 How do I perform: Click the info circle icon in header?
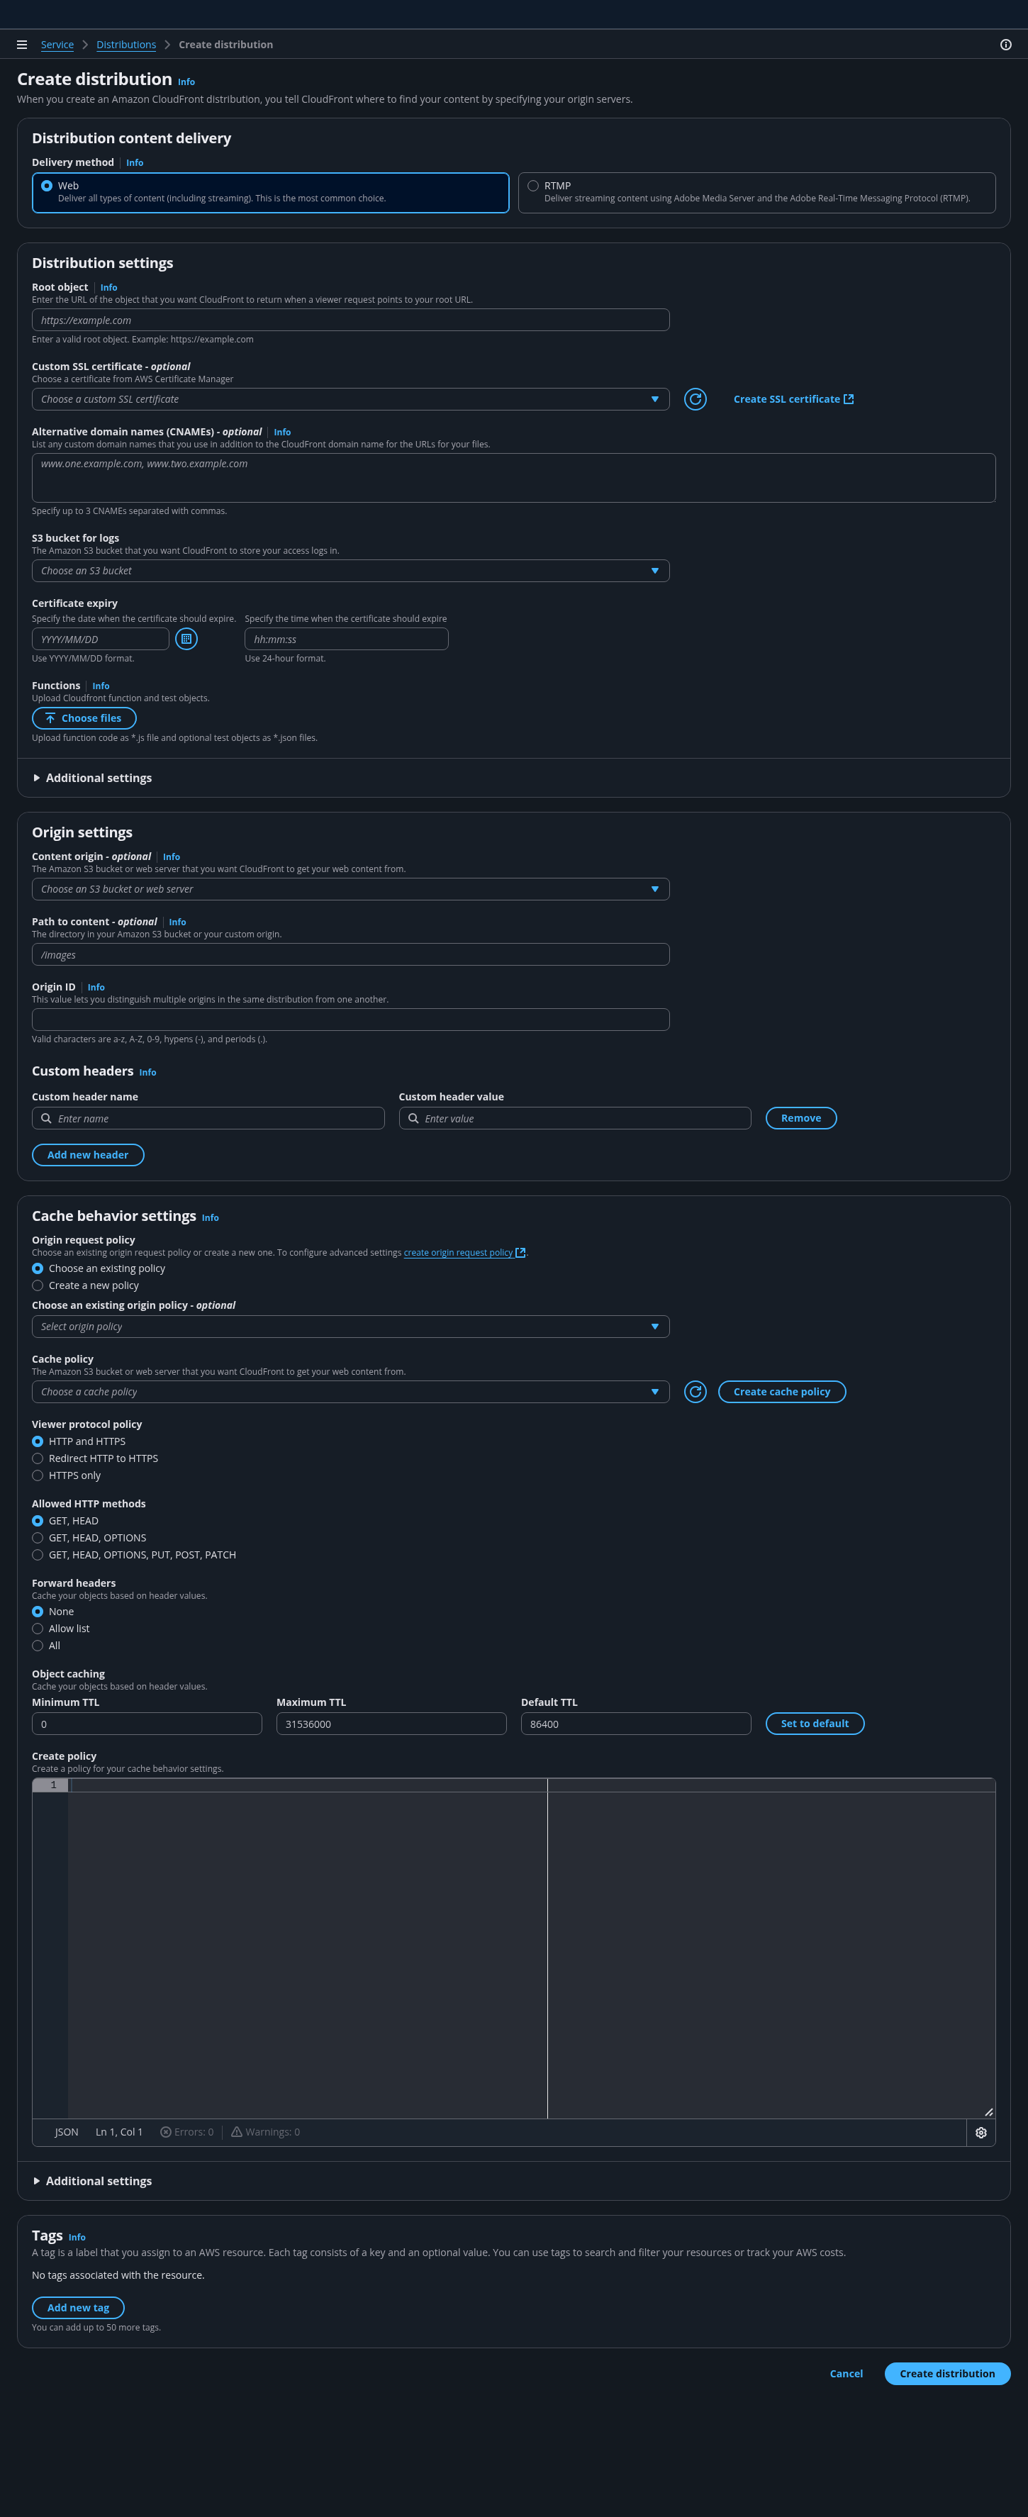click(1005, 45)
